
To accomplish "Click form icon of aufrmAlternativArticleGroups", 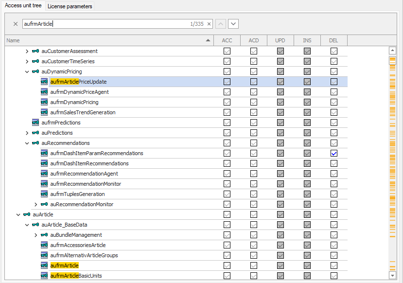I will (x=44, y=255).
